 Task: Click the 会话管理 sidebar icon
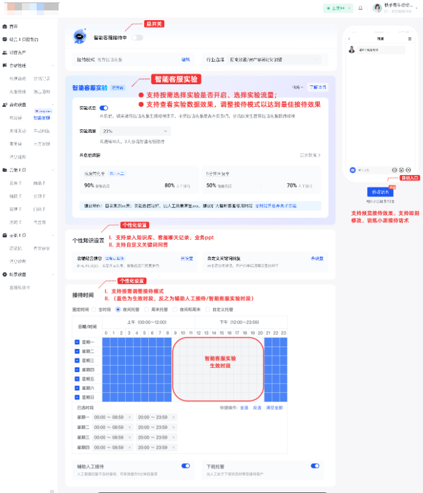click(x=5, y=65)
